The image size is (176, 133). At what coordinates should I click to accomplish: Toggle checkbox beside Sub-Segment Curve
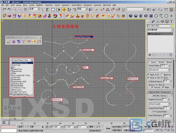point(11,94)
